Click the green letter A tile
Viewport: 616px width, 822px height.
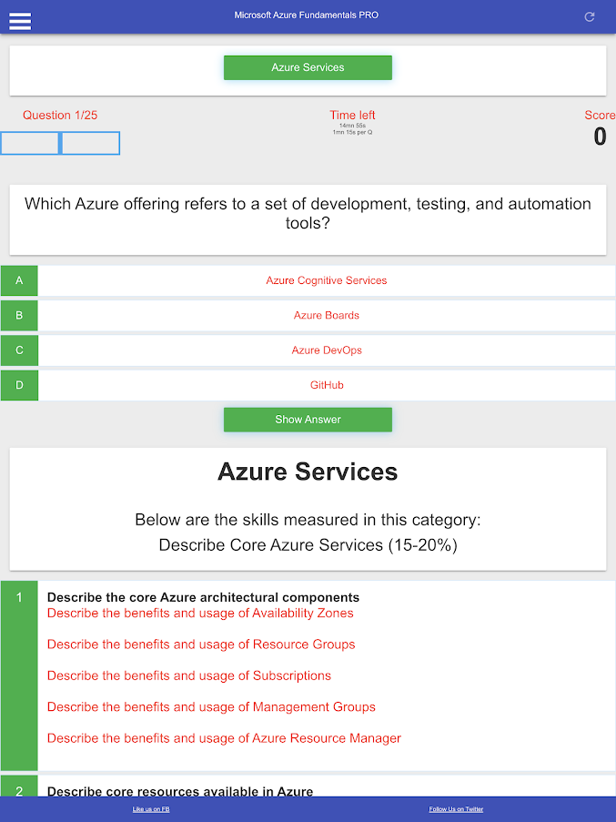19,280
